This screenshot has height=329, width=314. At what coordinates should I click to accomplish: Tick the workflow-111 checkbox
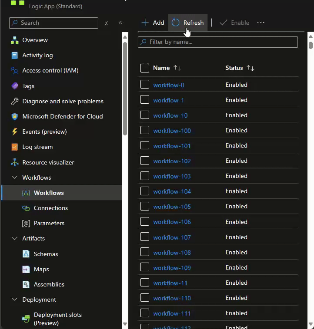[x=145, y=313]
